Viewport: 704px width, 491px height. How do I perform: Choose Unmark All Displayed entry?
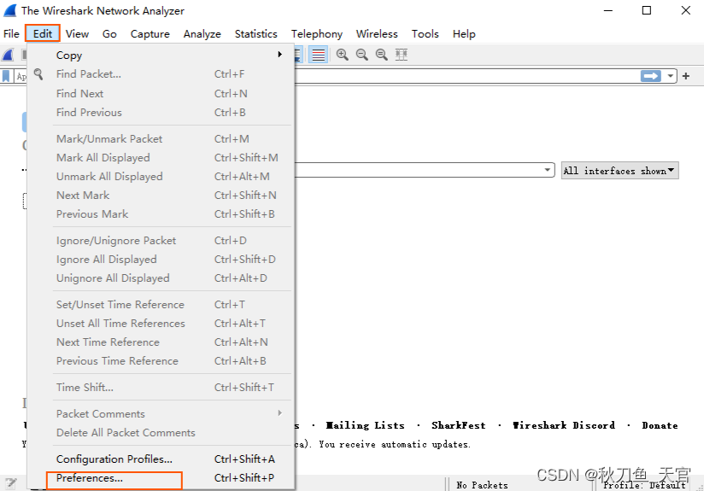(161, 177)
